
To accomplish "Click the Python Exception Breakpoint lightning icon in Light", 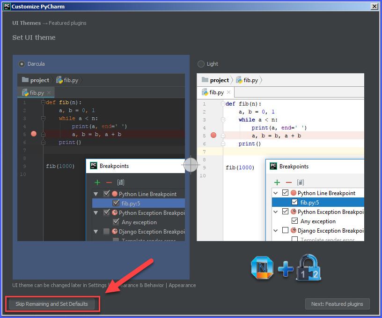I will (294, 212).
